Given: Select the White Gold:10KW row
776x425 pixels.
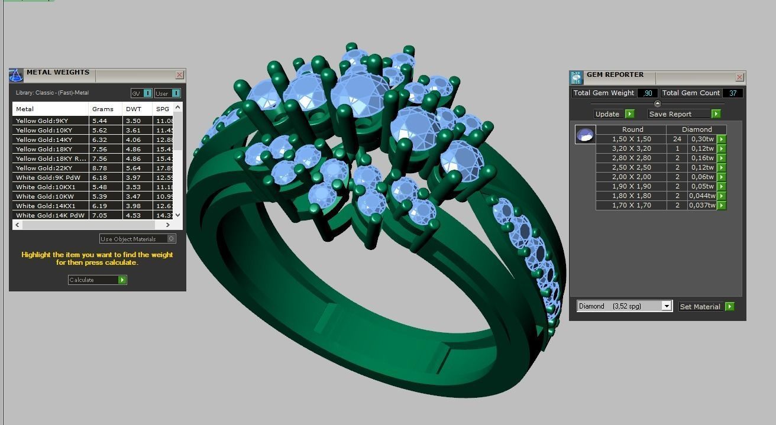Looking at the screenshot, I should [93, 196].
